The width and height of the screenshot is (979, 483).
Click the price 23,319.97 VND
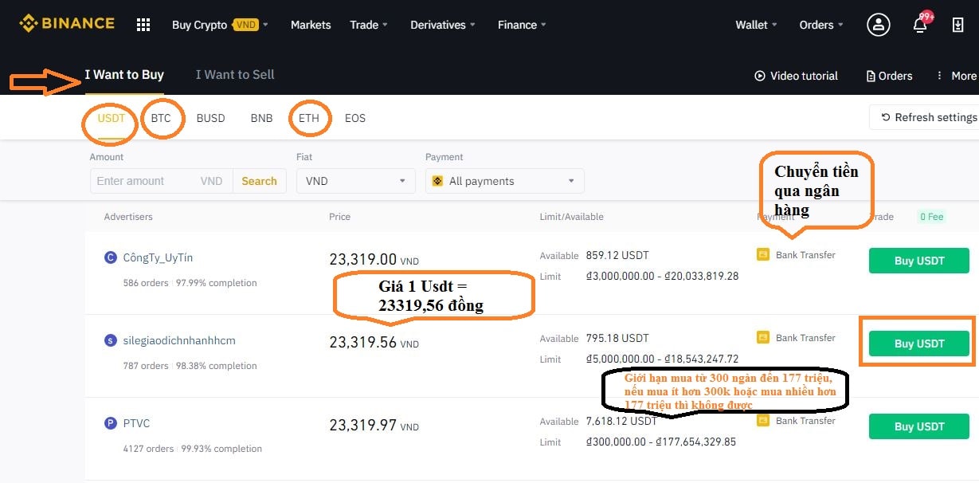coord(374,425)
